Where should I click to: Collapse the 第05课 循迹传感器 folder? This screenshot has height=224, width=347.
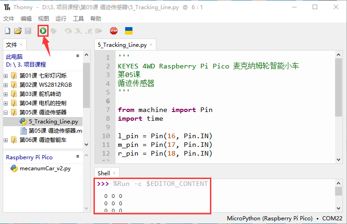click(x=6, y=112)
